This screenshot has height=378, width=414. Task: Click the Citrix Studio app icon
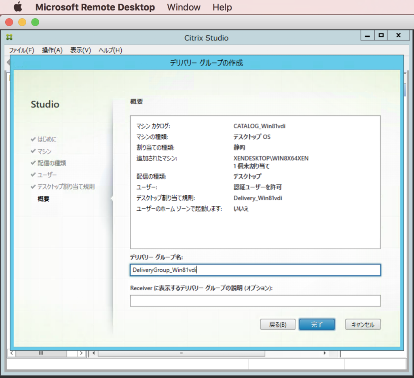pos(10,37)
